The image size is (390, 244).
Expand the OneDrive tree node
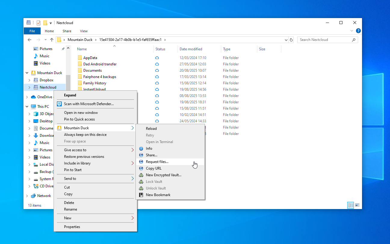coord(27,97)
